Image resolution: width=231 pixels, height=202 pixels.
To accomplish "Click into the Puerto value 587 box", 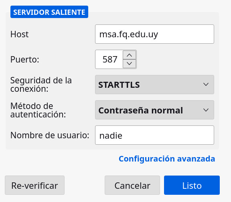I will pos(109,59).
